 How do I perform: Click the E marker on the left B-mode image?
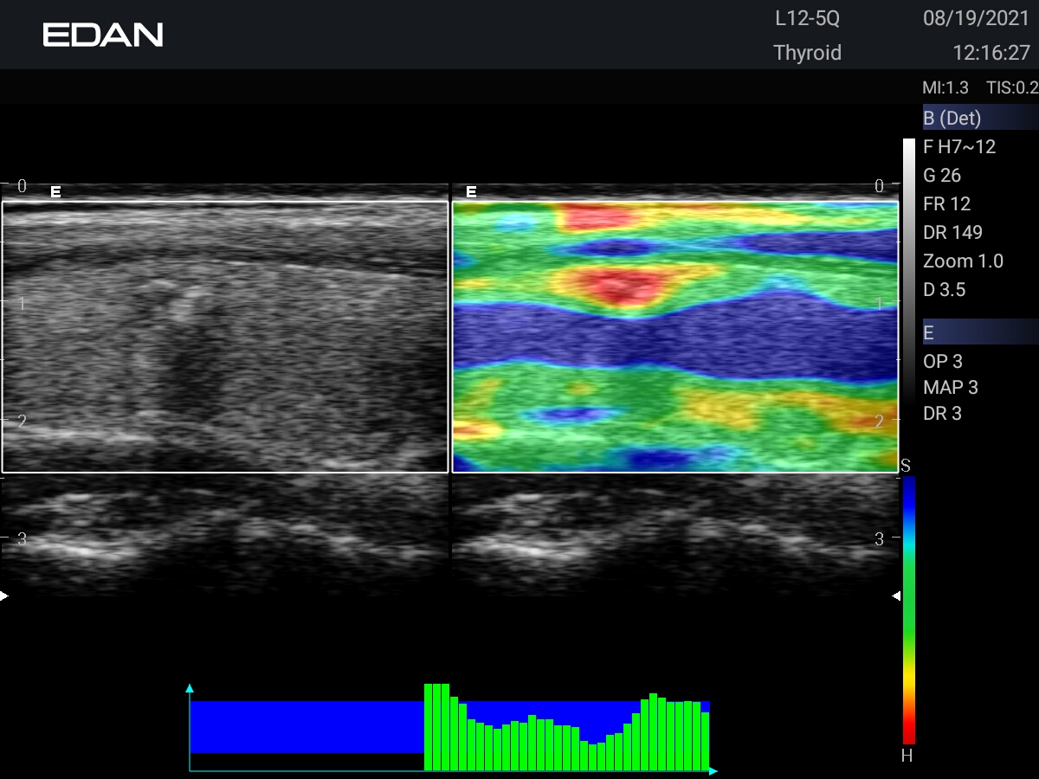click(x=55, y=192)
